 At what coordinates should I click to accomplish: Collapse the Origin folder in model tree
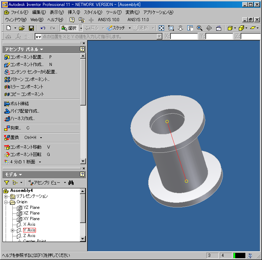[6, 202]
